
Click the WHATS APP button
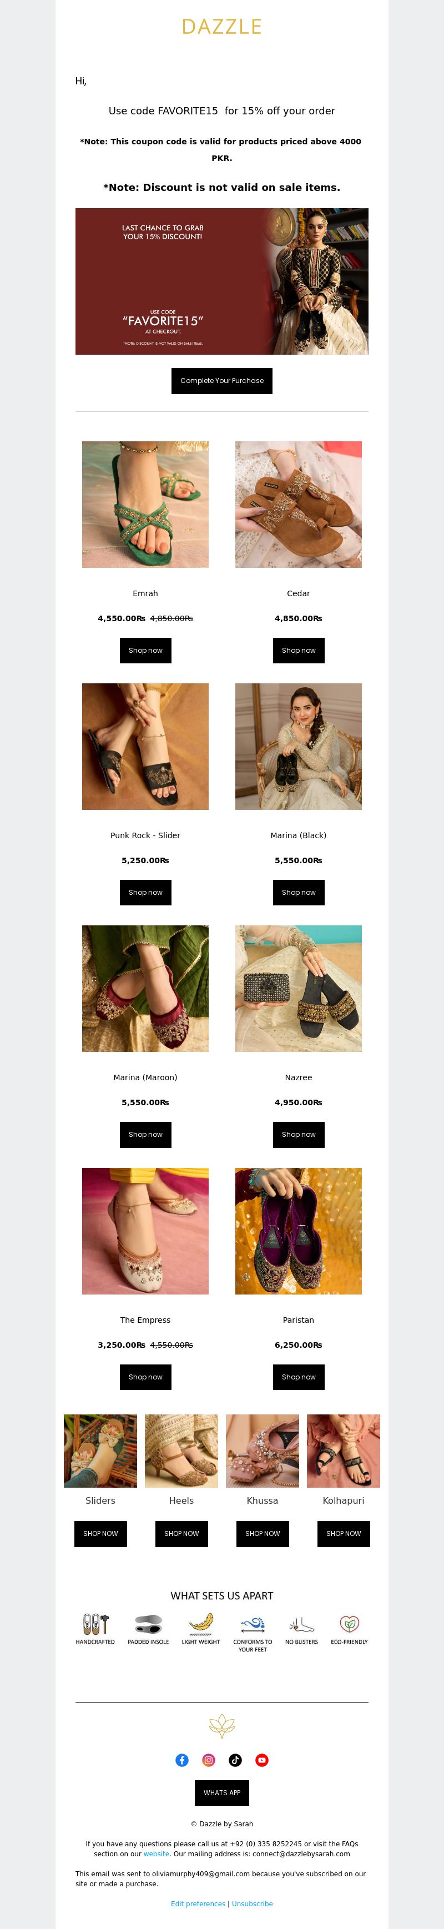tap(221, 1792)
